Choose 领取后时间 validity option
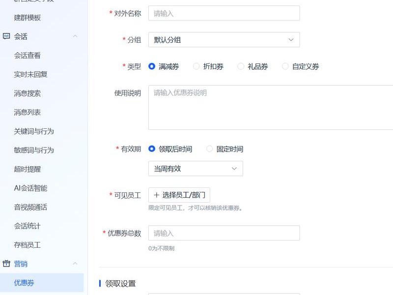 [152, 149]
